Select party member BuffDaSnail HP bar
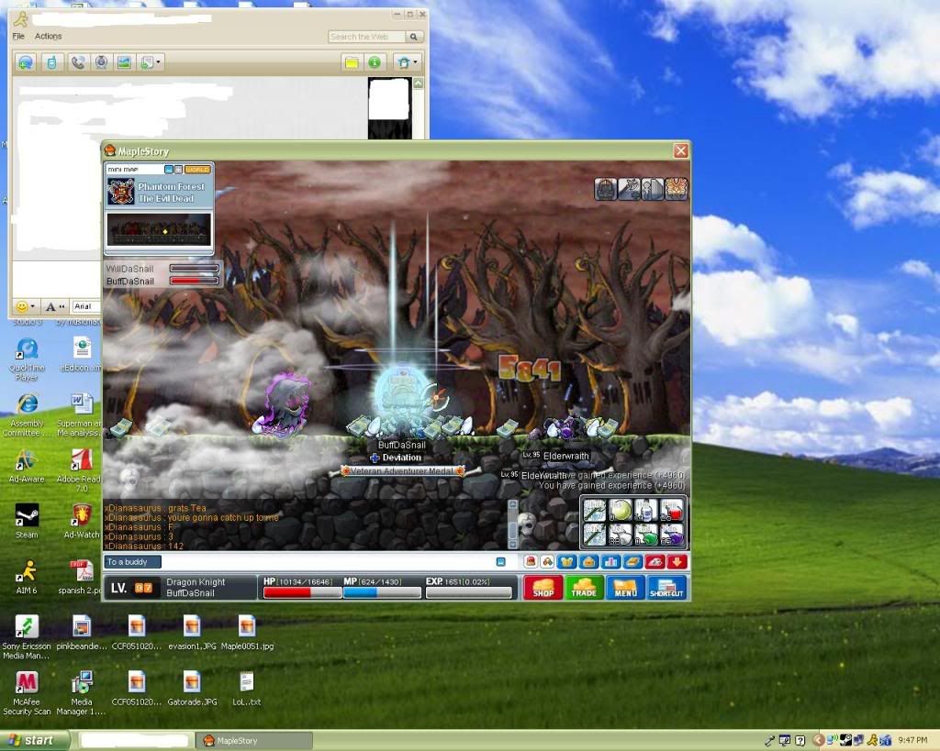Screen dimensions: 940x751 [x=195, y=281]
